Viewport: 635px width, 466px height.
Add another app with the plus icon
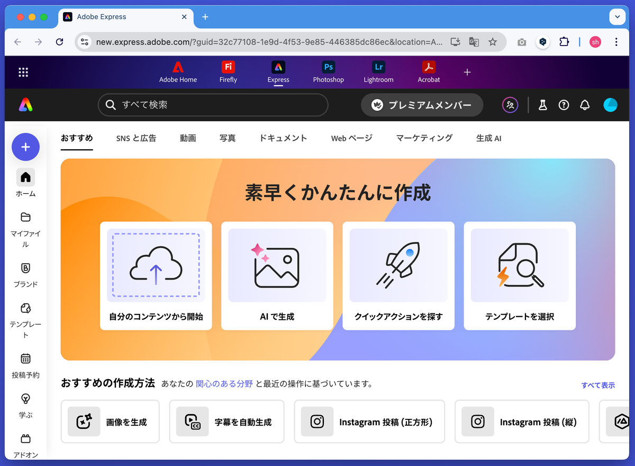467,72
